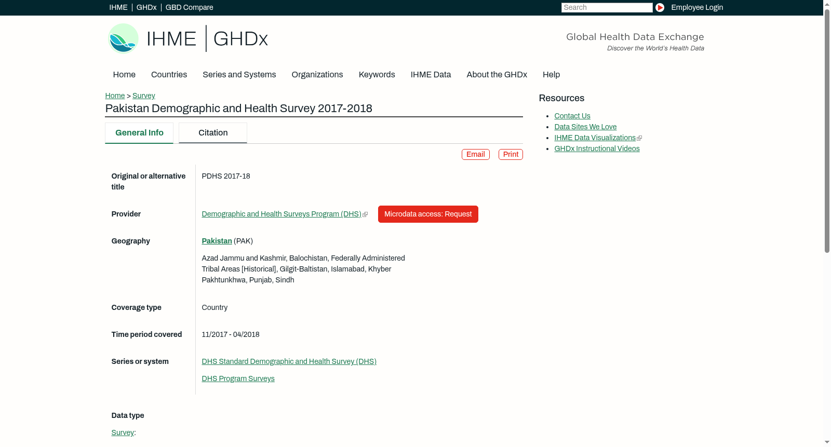Click the Print button

click(511, 155)
